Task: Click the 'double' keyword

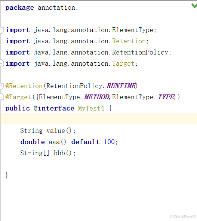Action: click(33, 142)
